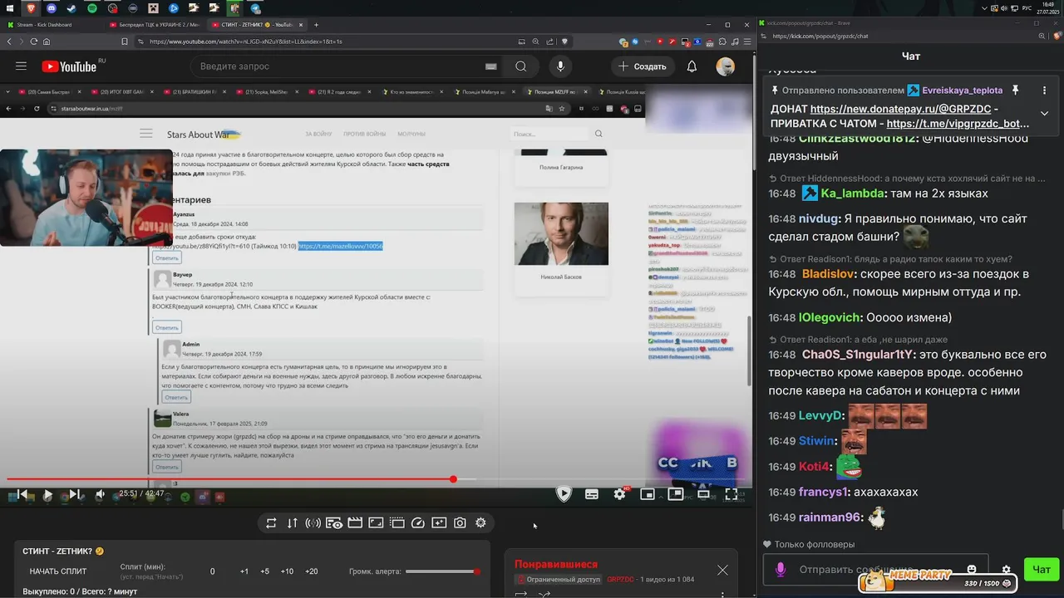Expand the pinned chat message chevron
Viewport: 1064px width, 598px height.
coord(1045,113)
